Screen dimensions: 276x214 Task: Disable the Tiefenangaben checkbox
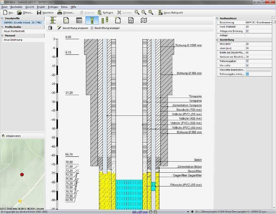(x=247, y=61)
